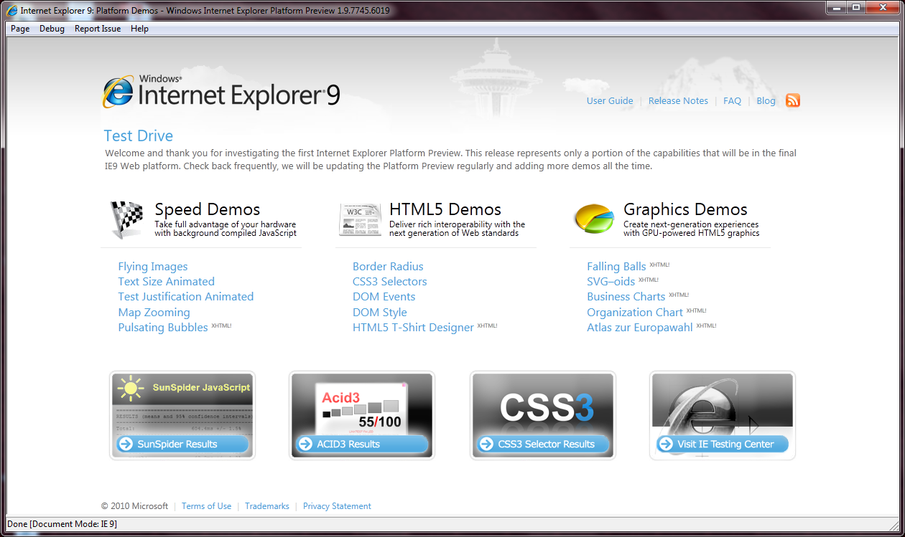Viewport: 905px width, 537px height.
Task: Click the checkered flag Speed Demos icon
Action: pos(126,219)
